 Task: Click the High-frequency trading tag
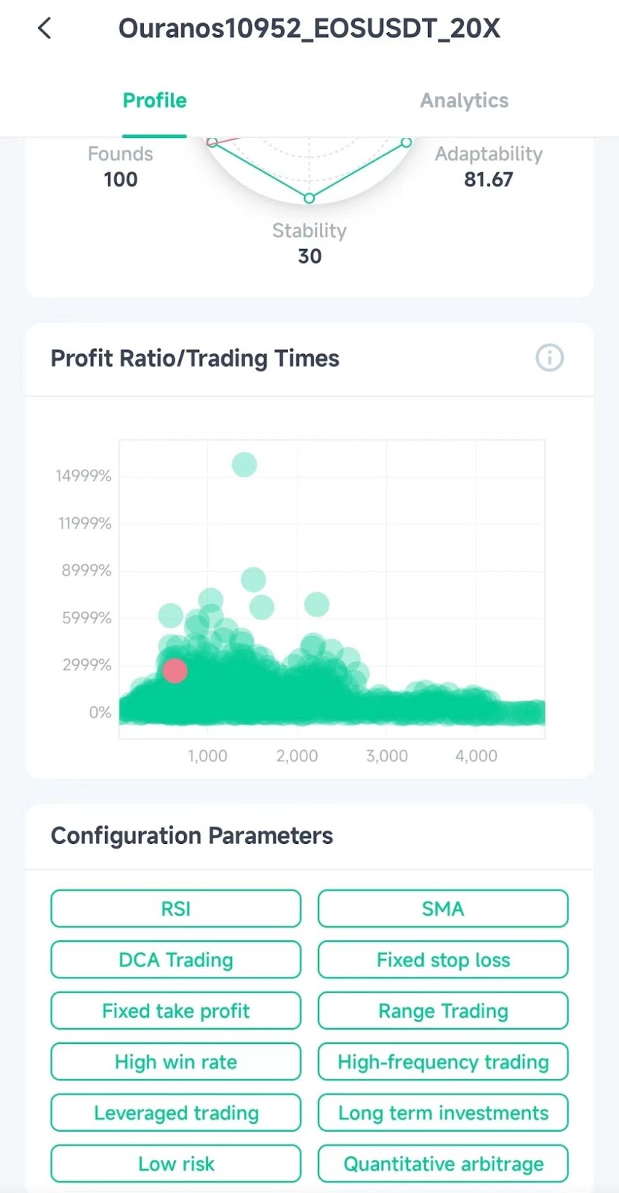click(443, 1062)
